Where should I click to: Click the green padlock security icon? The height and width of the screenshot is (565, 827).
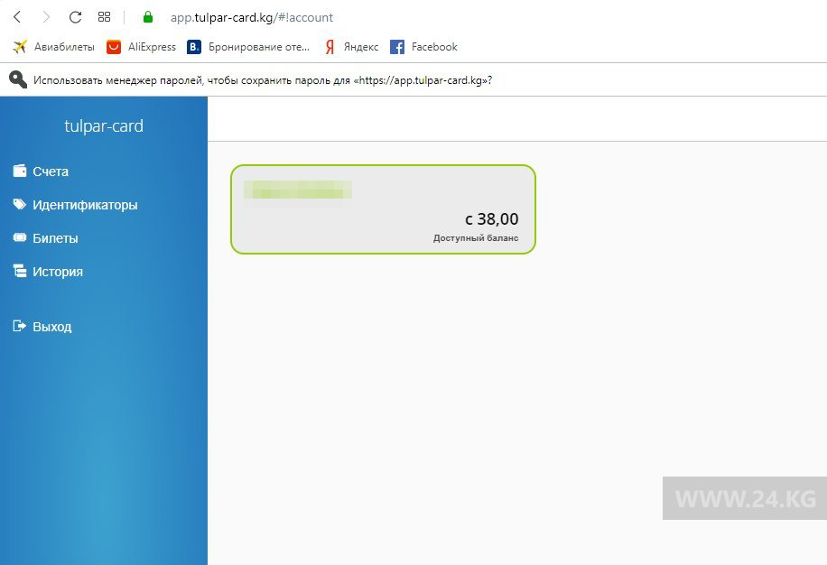coord(148,17)
